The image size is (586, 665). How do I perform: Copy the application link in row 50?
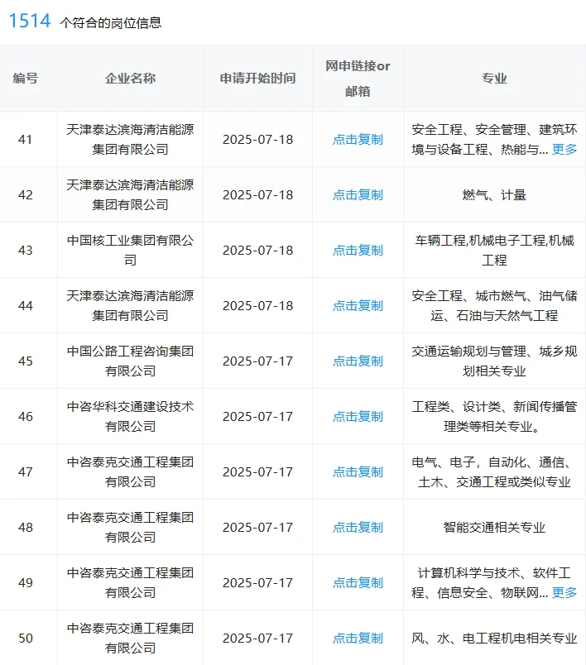pos(358,639)
